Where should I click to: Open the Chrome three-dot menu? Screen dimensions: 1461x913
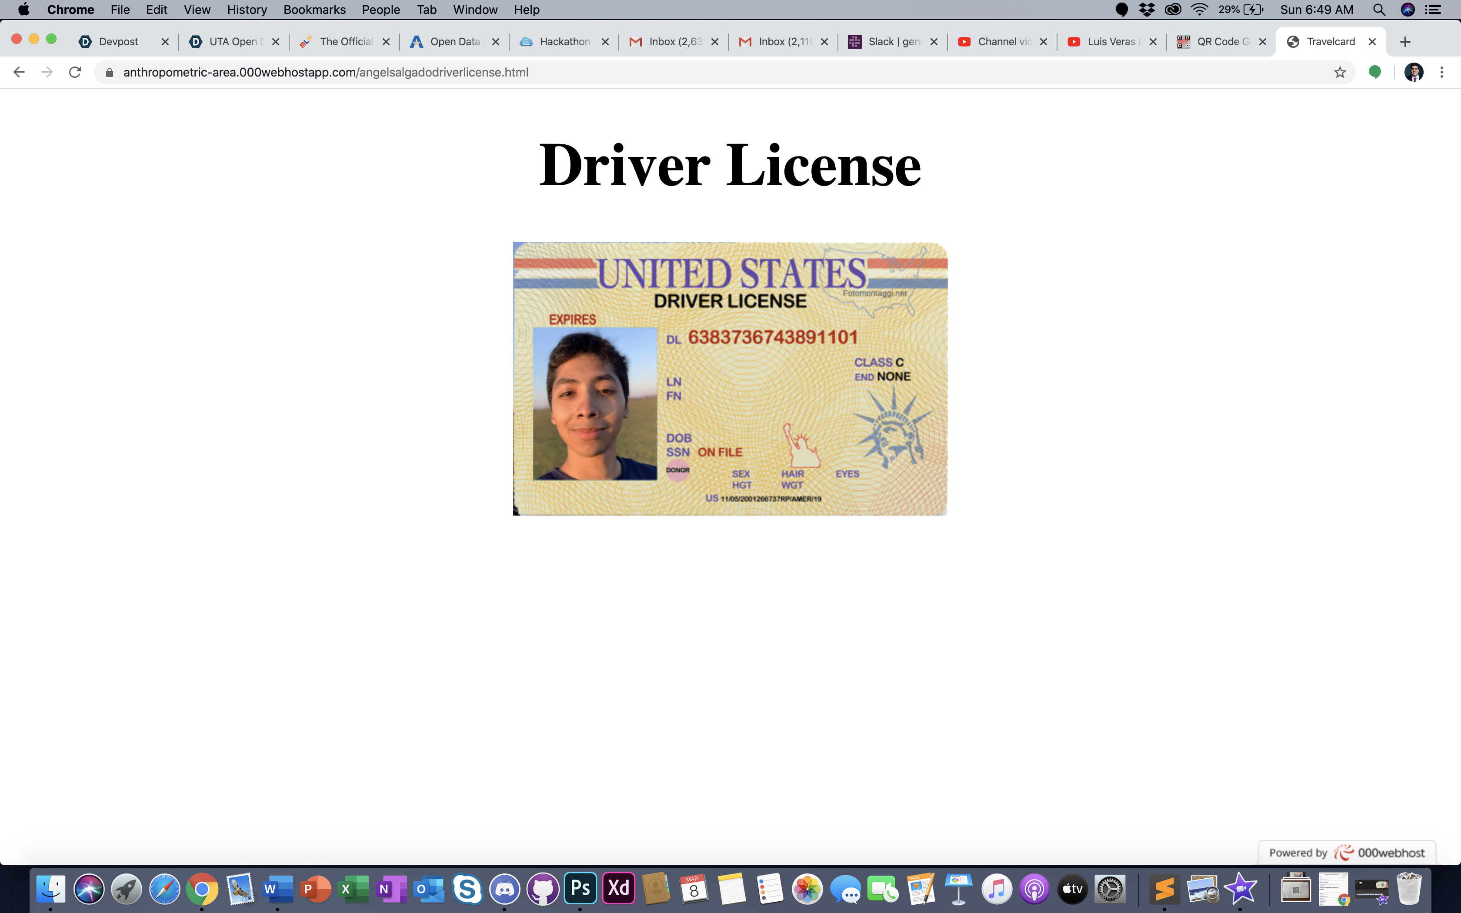(x=1442, y=73)
